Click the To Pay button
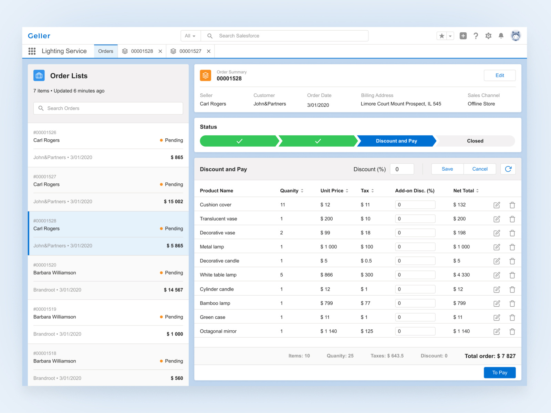This screenshot has height=413, width=551. pyautogui.click(x=499, y=373)
